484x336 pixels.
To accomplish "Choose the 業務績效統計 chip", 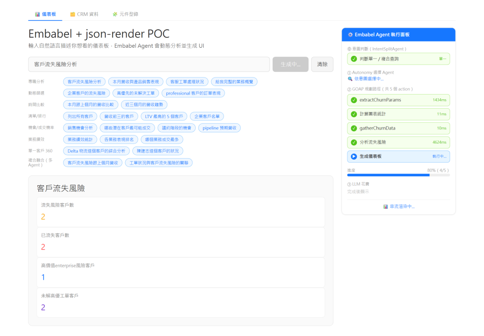I will [x=80, y=139].
